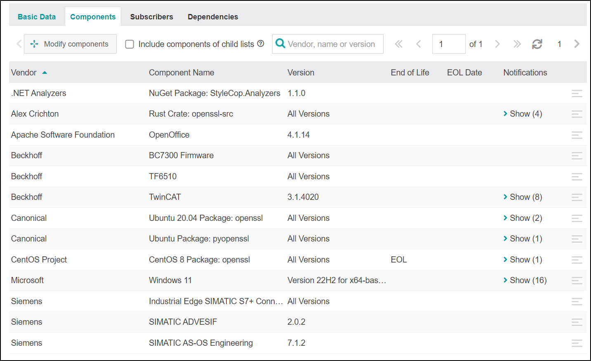The width and height of the screenshot is (591, 361).
Task: Click the SIMATIC AS-OS Engineering component name
Action: [x=201, y=343]
